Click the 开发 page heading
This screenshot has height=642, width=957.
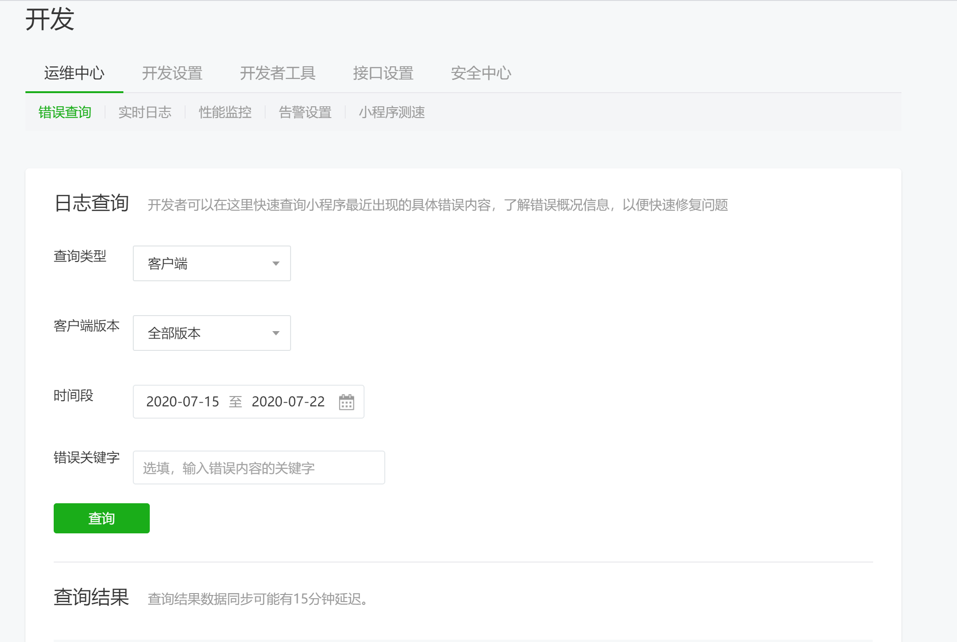point(49,20)
